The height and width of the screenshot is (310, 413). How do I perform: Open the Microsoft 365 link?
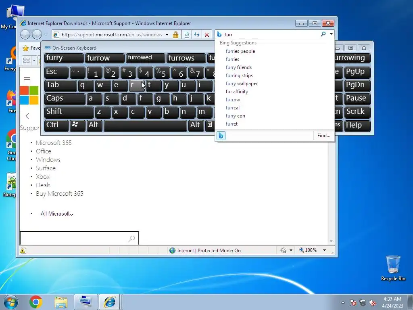pyautogui.click(x=54, y=143)
